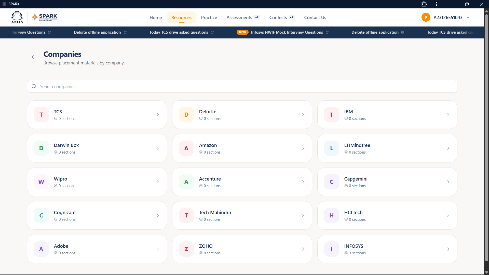Focus the Search companies field

242,87
